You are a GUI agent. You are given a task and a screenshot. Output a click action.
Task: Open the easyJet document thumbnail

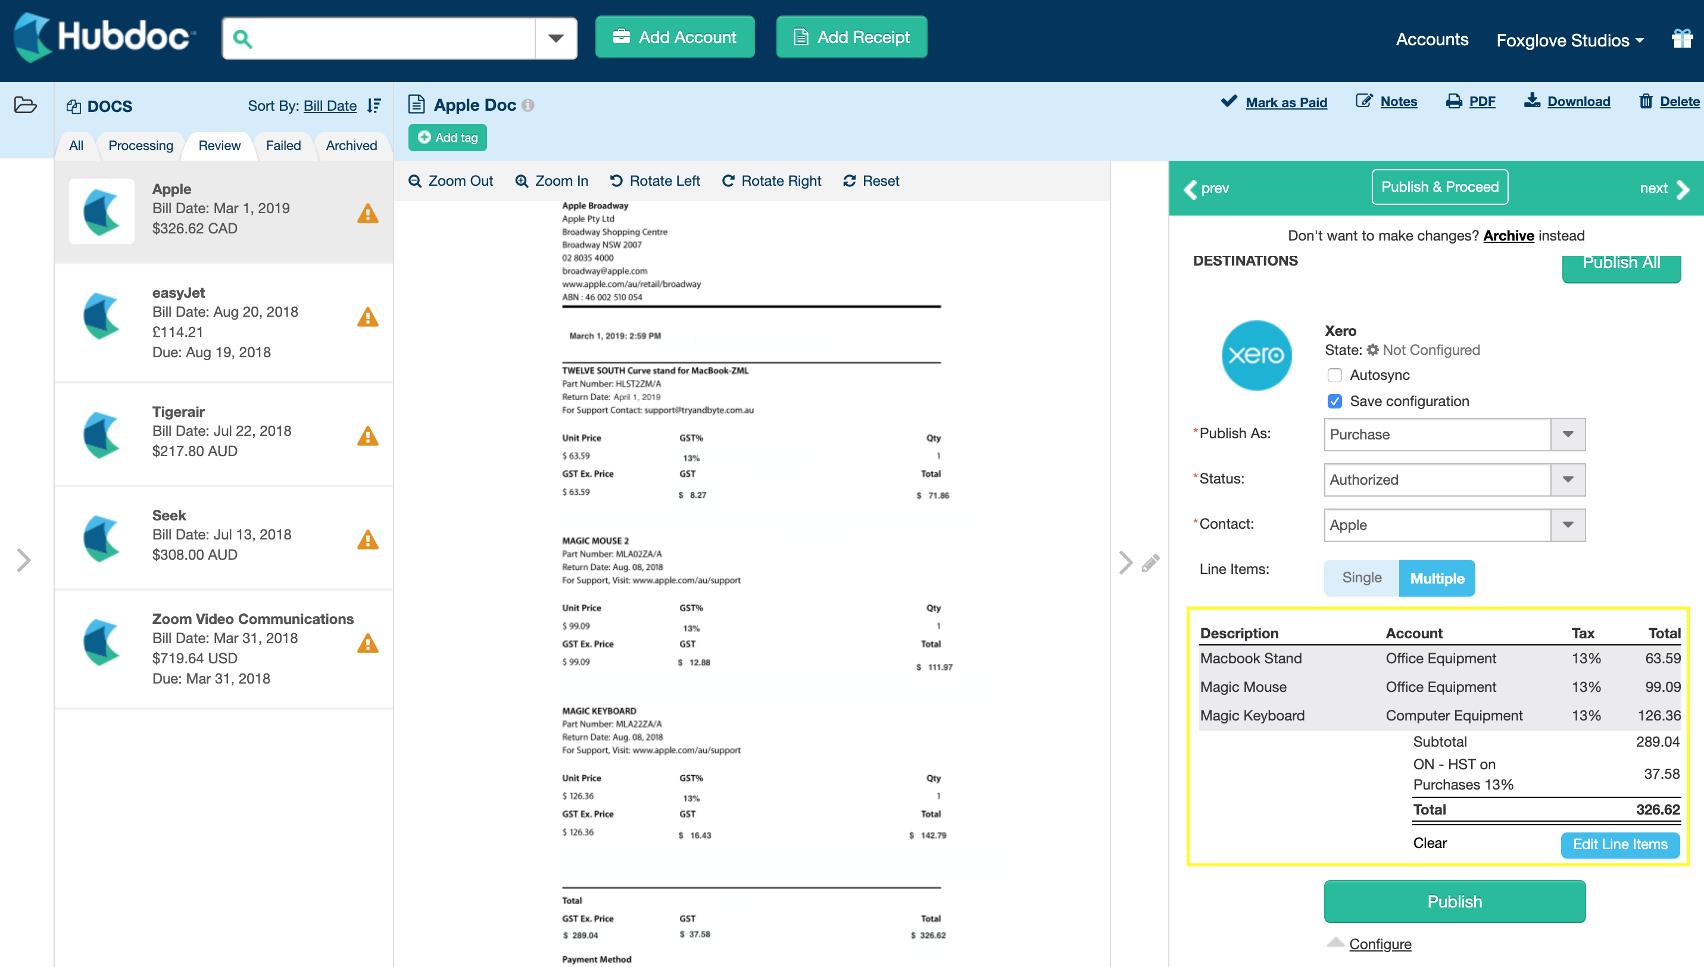pyautogui.click(x=102, y=316)
